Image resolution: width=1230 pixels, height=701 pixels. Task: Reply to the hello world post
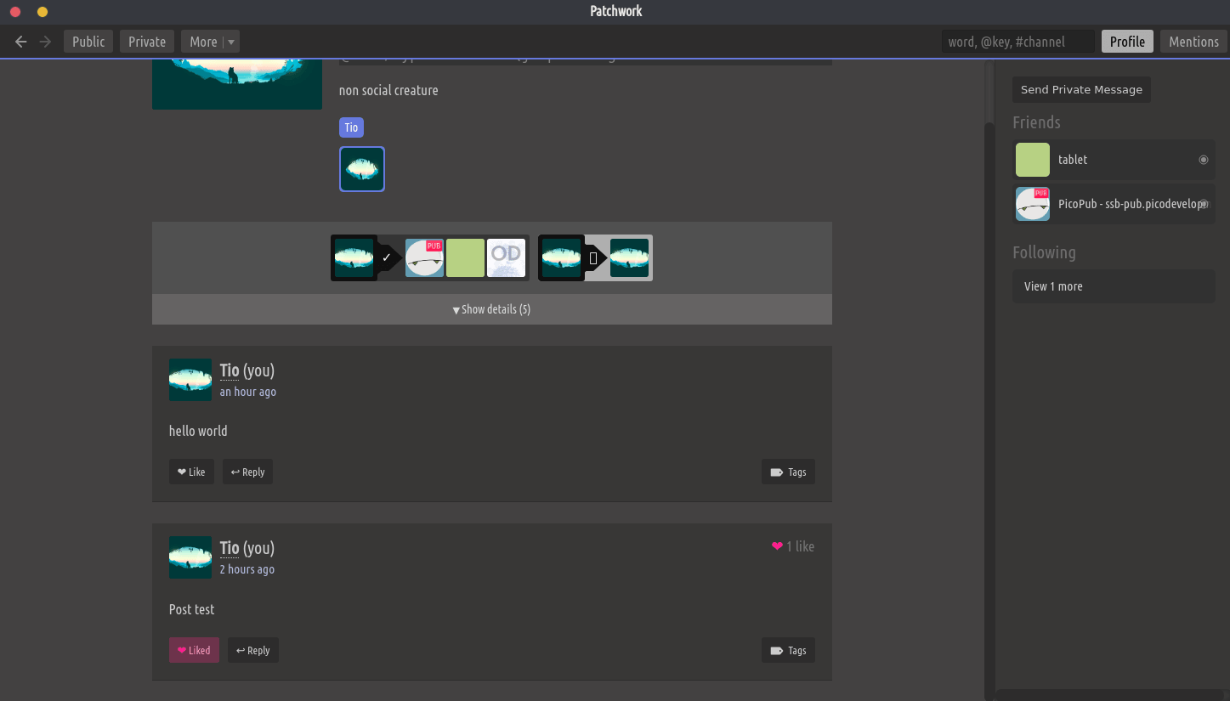[x=247, y=472]
